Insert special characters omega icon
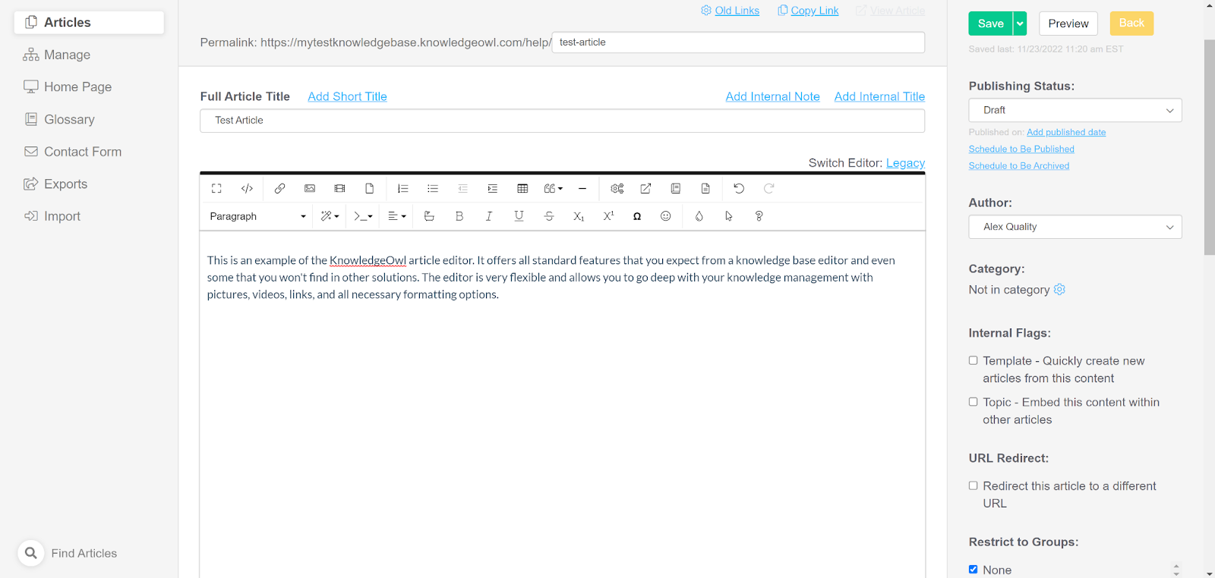Viewport: 1215px width, 578px height. [637, 216]
